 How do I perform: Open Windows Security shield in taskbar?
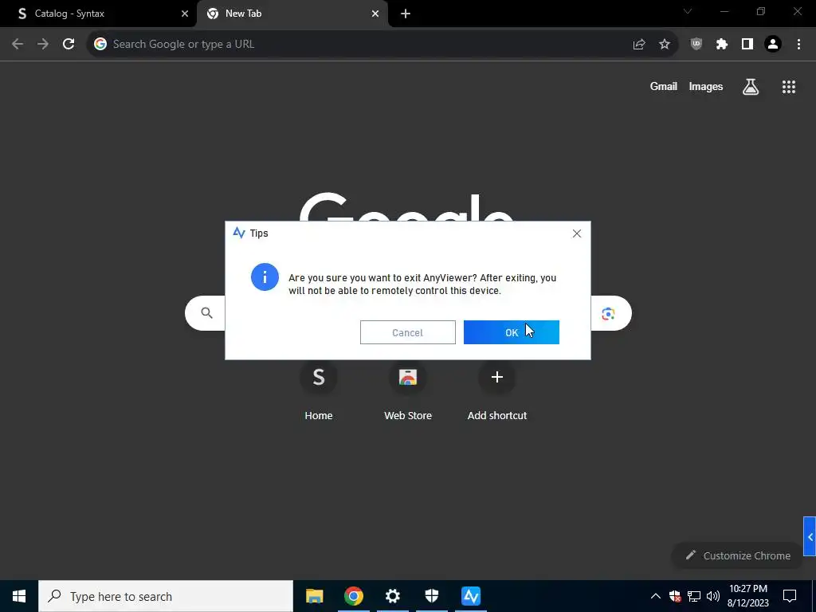431,596
